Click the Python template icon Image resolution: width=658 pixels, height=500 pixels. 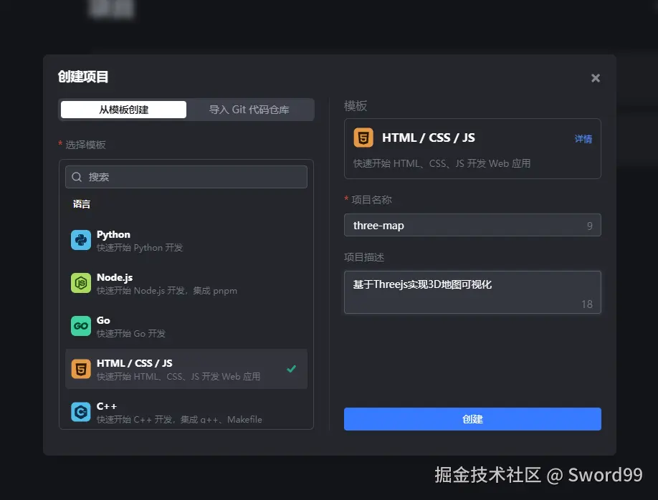(80, 240)
